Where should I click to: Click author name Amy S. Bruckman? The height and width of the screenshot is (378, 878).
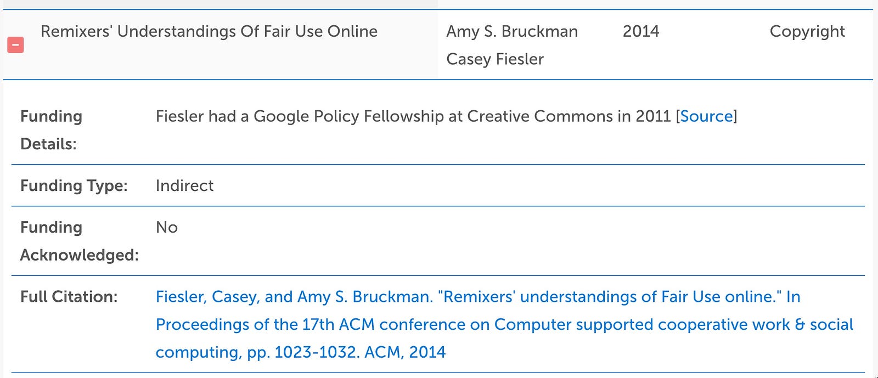click(512, 31)
